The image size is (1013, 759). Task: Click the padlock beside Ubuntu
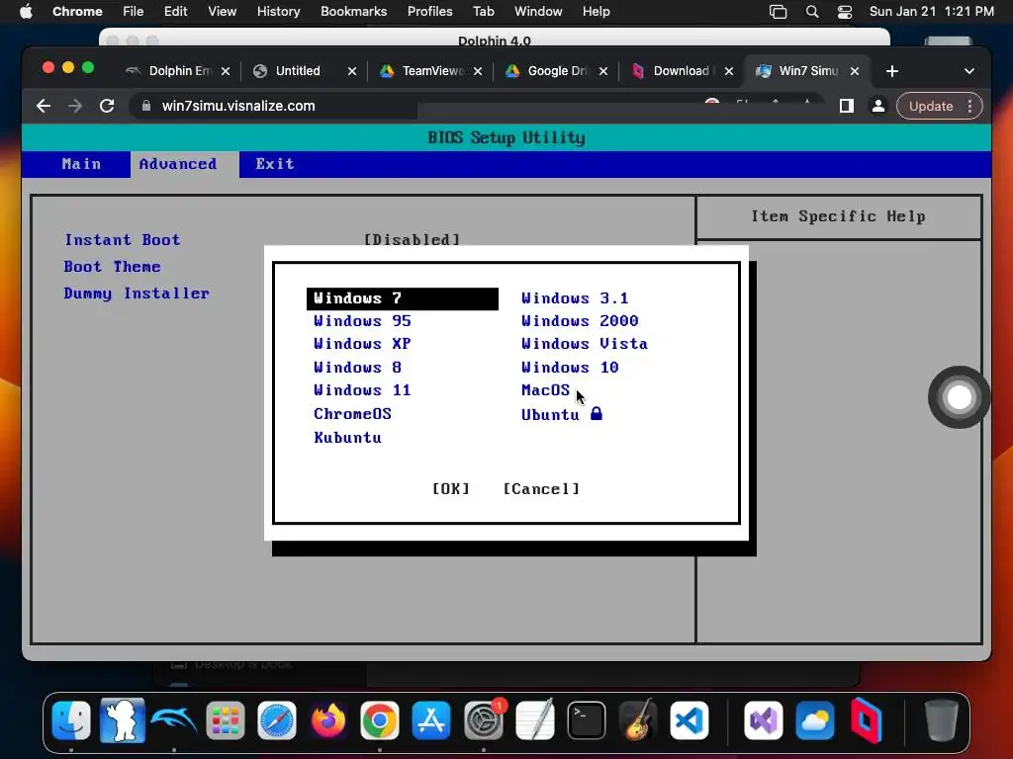tap(597, 413)
